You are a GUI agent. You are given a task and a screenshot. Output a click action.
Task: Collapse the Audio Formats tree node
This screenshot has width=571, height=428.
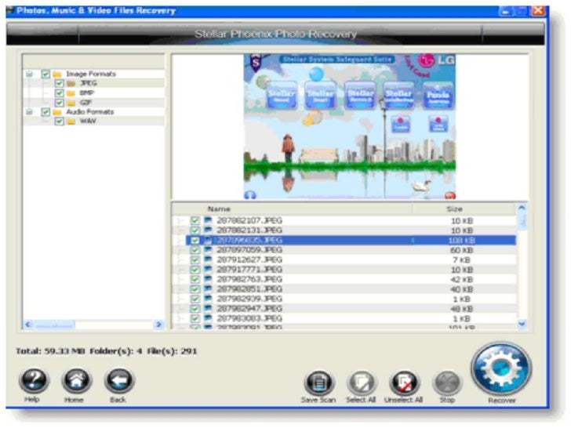pyautogui.click(x=29, y=112)
